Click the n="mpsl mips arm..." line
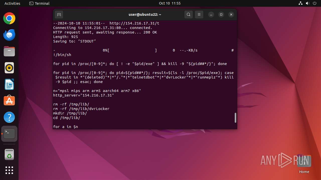 pos(97,91)
